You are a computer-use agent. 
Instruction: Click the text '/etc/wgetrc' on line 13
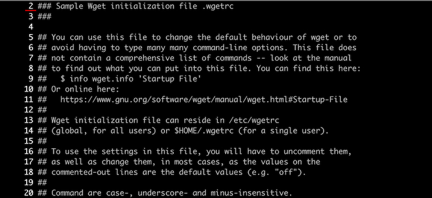point(254,120)
